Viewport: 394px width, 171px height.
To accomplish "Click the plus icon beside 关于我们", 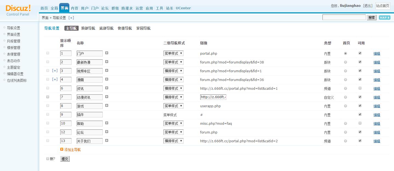I will (106, 141).
